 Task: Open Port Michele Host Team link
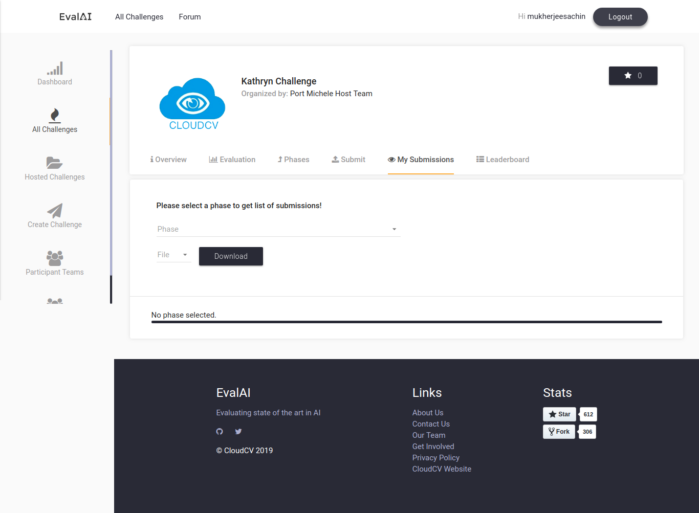point(331,94)
